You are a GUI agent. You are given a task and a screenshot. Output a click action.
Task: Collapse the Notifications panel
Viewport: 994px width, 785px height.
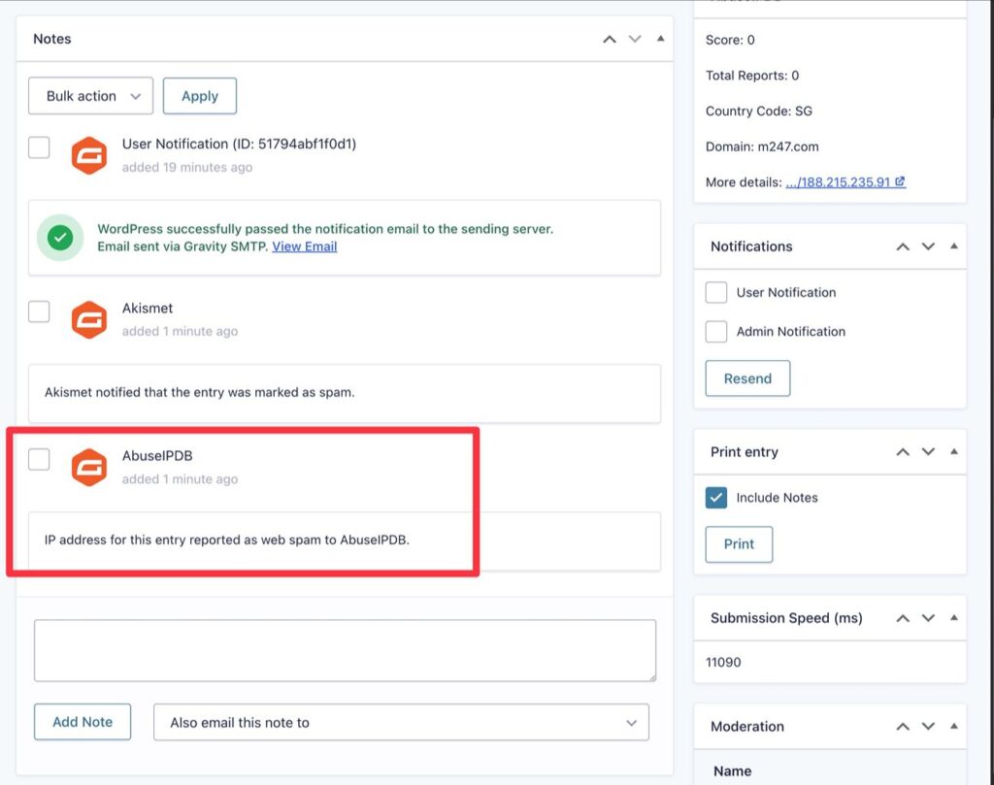[x=954, y=245]
